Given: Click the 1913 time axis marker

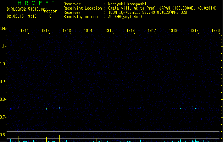Looking at the screenshot, I should (x=67, y=31).
